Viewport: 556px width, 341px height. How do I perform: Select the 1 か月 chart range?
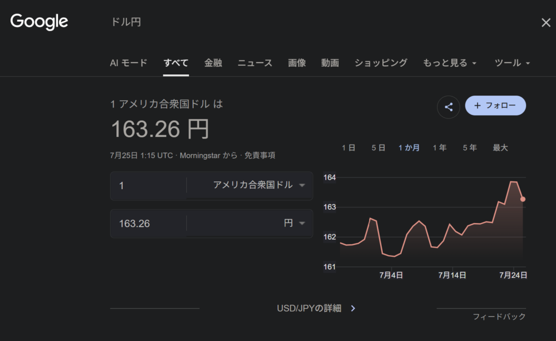coord(409,148)
